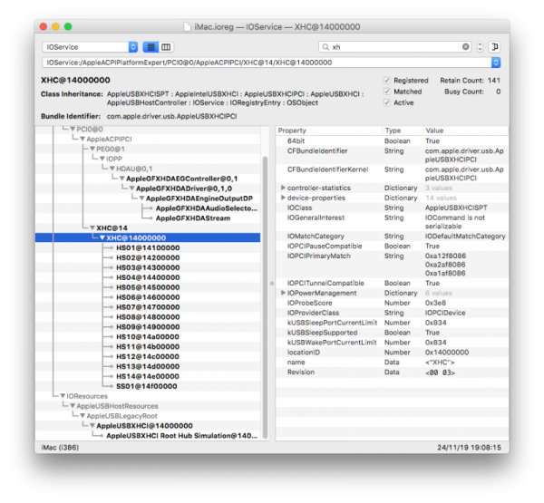This screenshot has height=503, width=544.
Task: Click the search magnifier icon
Action: click(x=325, y=47)
